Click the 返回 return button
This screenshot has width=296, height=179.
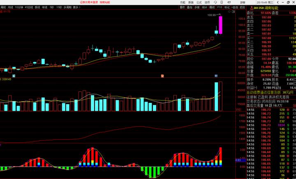point(242,7)
